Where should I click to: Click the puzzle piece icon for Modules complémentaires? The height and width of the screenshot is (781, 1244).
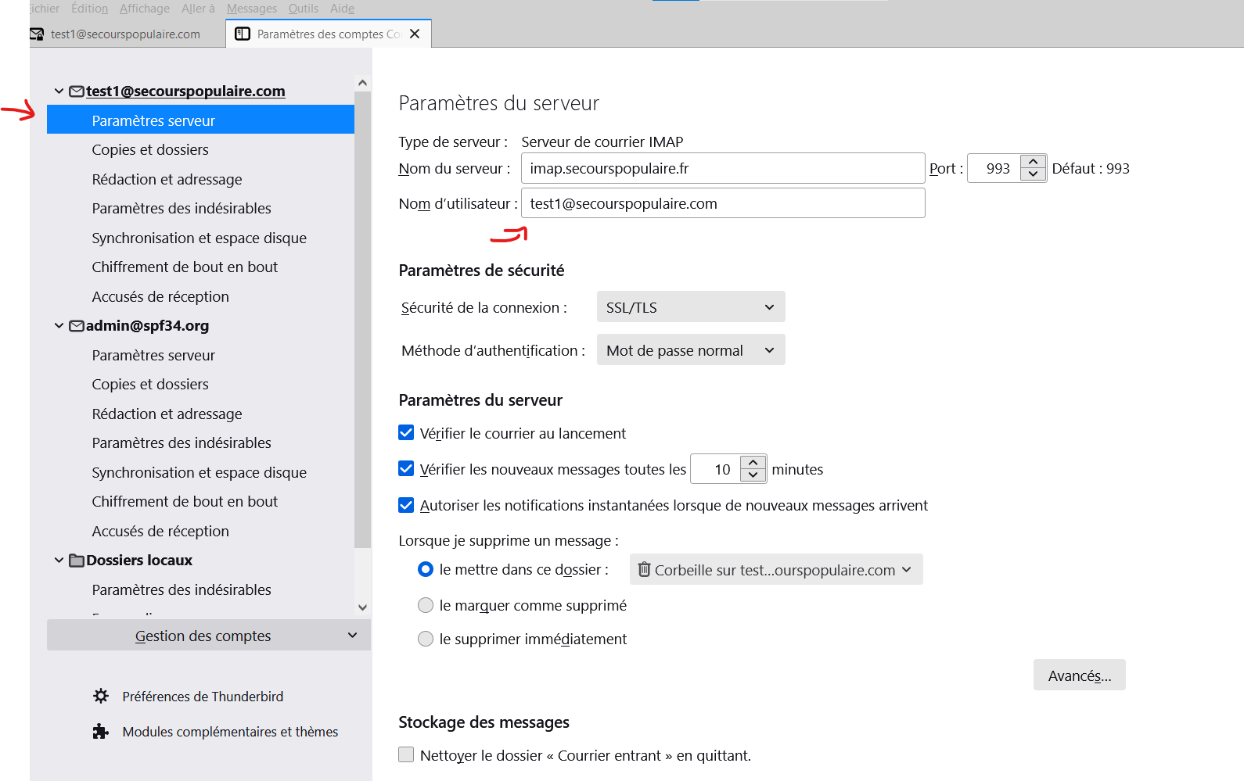point(101,732)
